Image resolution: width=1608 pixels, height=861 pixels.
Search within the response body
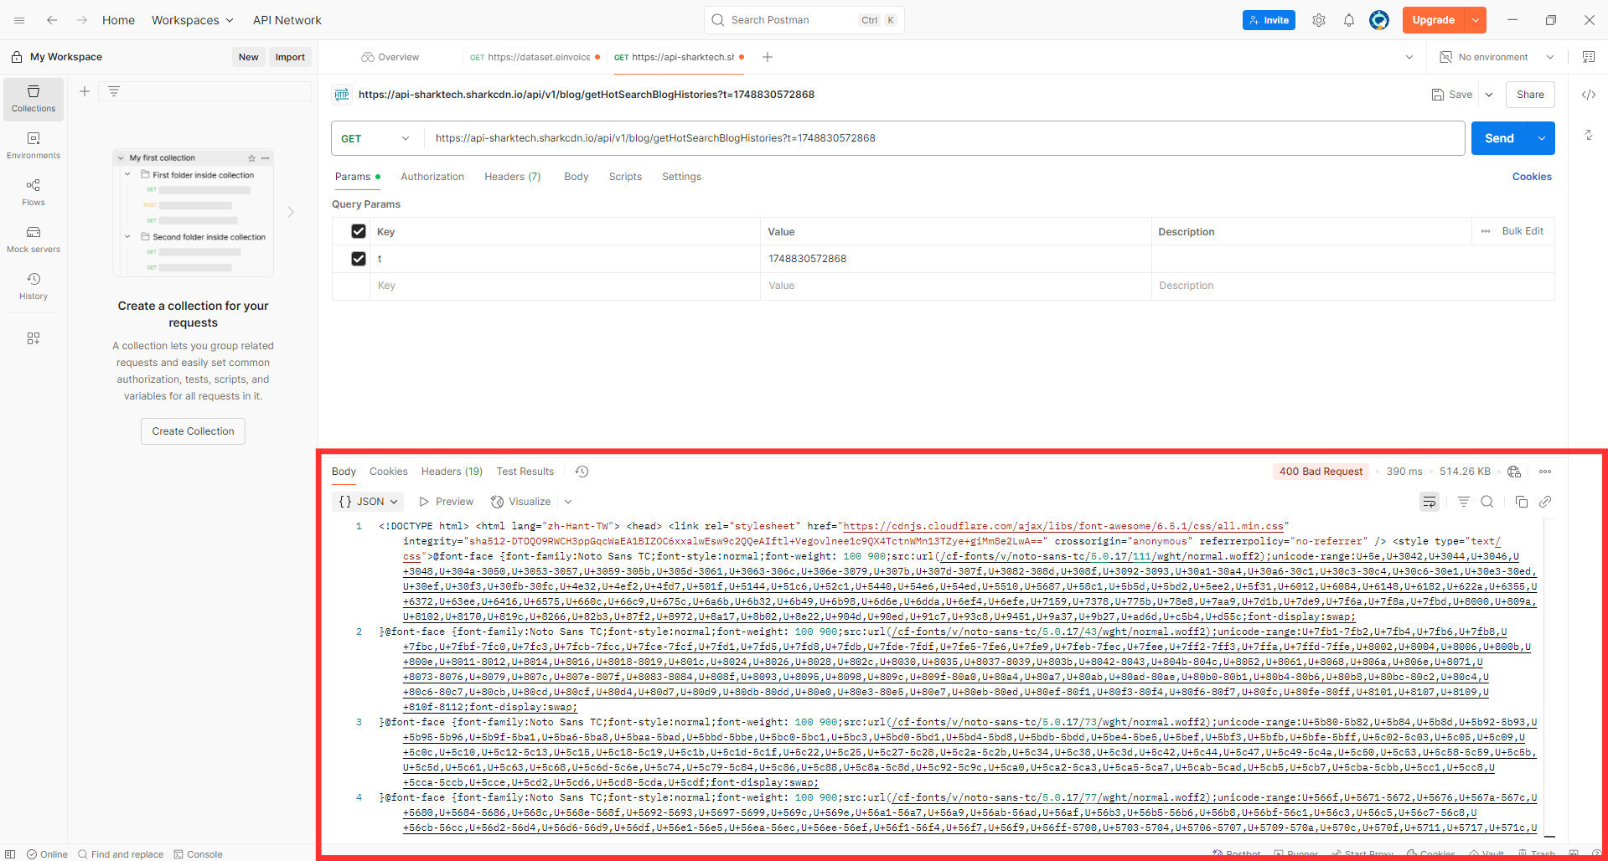[1487, 502]
